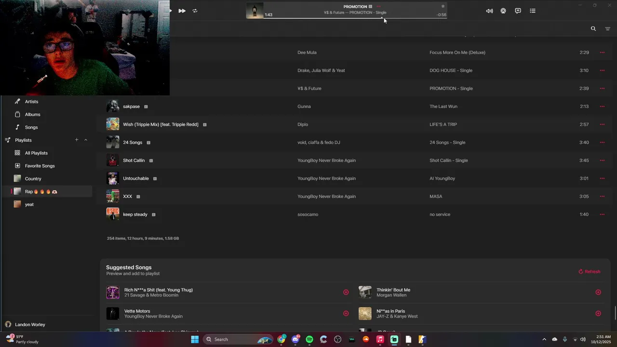The width and height of the screenshot is (617, 347).
Task: Click the playlist search magnifier icon
Action: (x=593, y=28)
